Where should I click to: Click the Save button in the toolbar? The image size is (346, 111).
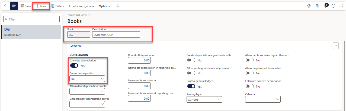coord(26,6)
